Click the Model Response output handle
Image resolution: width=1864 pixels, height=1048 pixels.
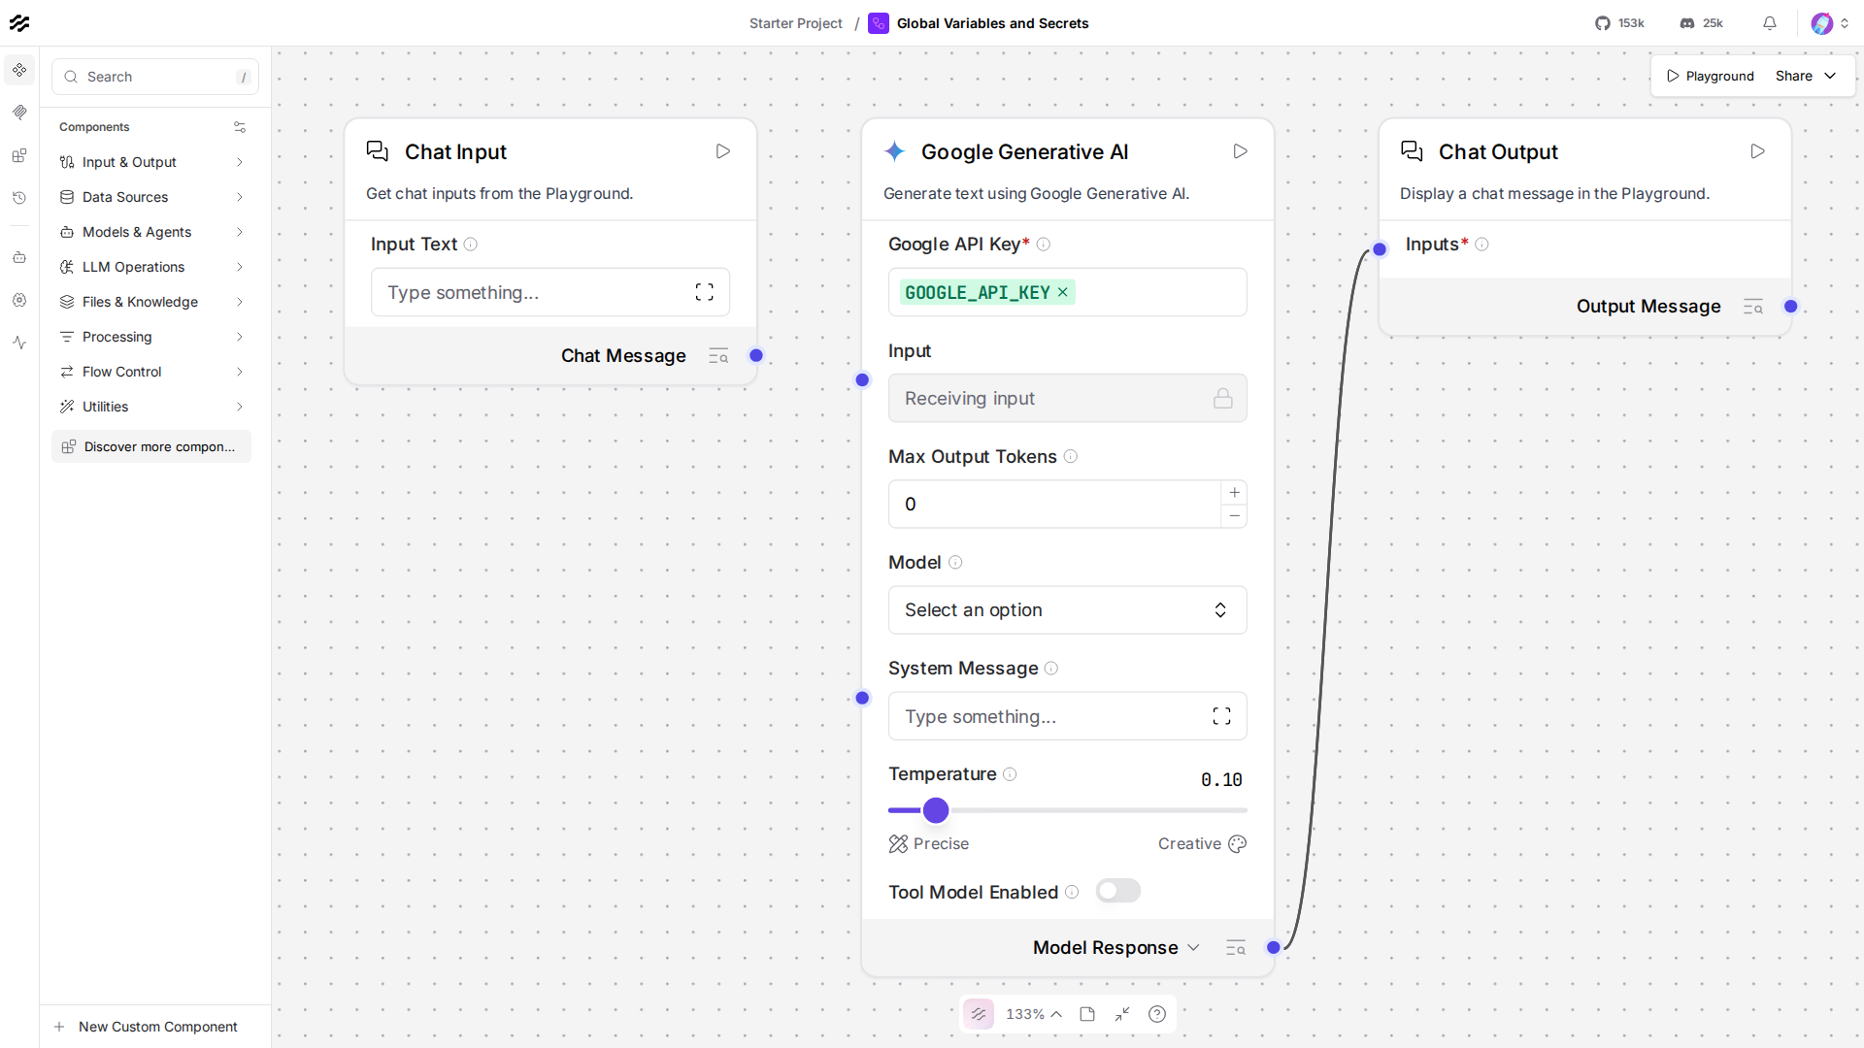pyautogui.click(x=1274, y=948)
